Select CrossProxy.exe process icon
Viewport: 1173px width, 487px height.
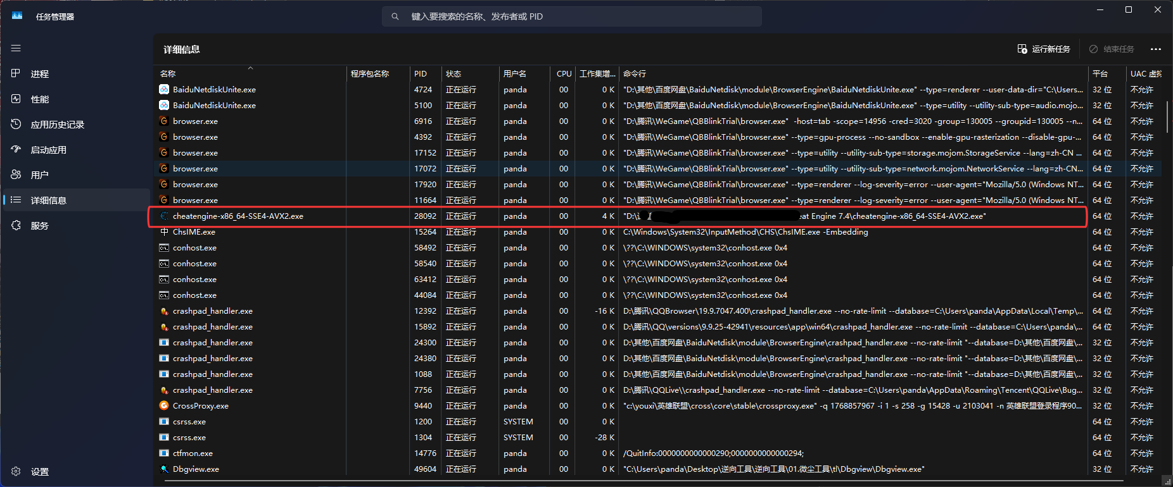(x=164, y=405)
